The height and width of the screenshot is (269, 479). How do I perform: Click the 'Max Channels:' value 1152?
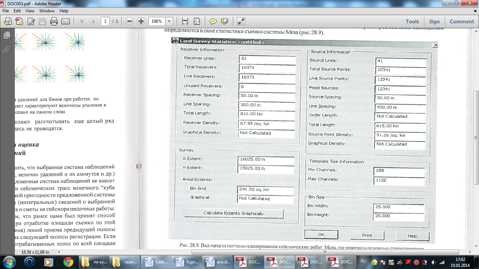(399, 180)
